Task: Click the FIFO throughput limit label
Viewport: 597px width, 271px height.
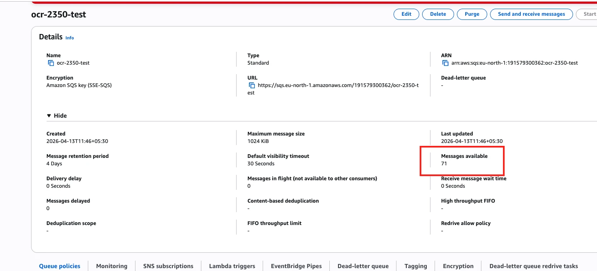Action: coord(274,223)
